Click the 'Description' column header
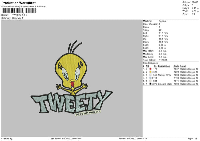Viewport: 200px width, 141px height. pos(164,66)
